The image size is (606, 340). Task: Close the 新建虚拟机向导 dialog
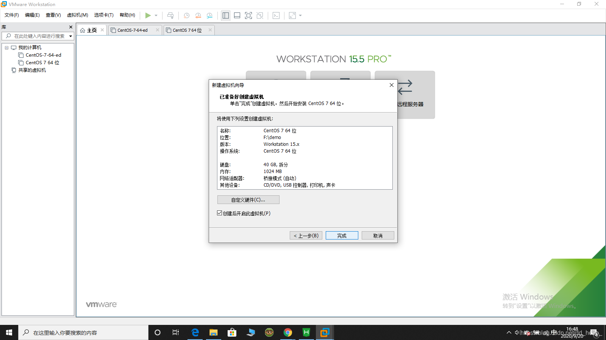[392, 85]
